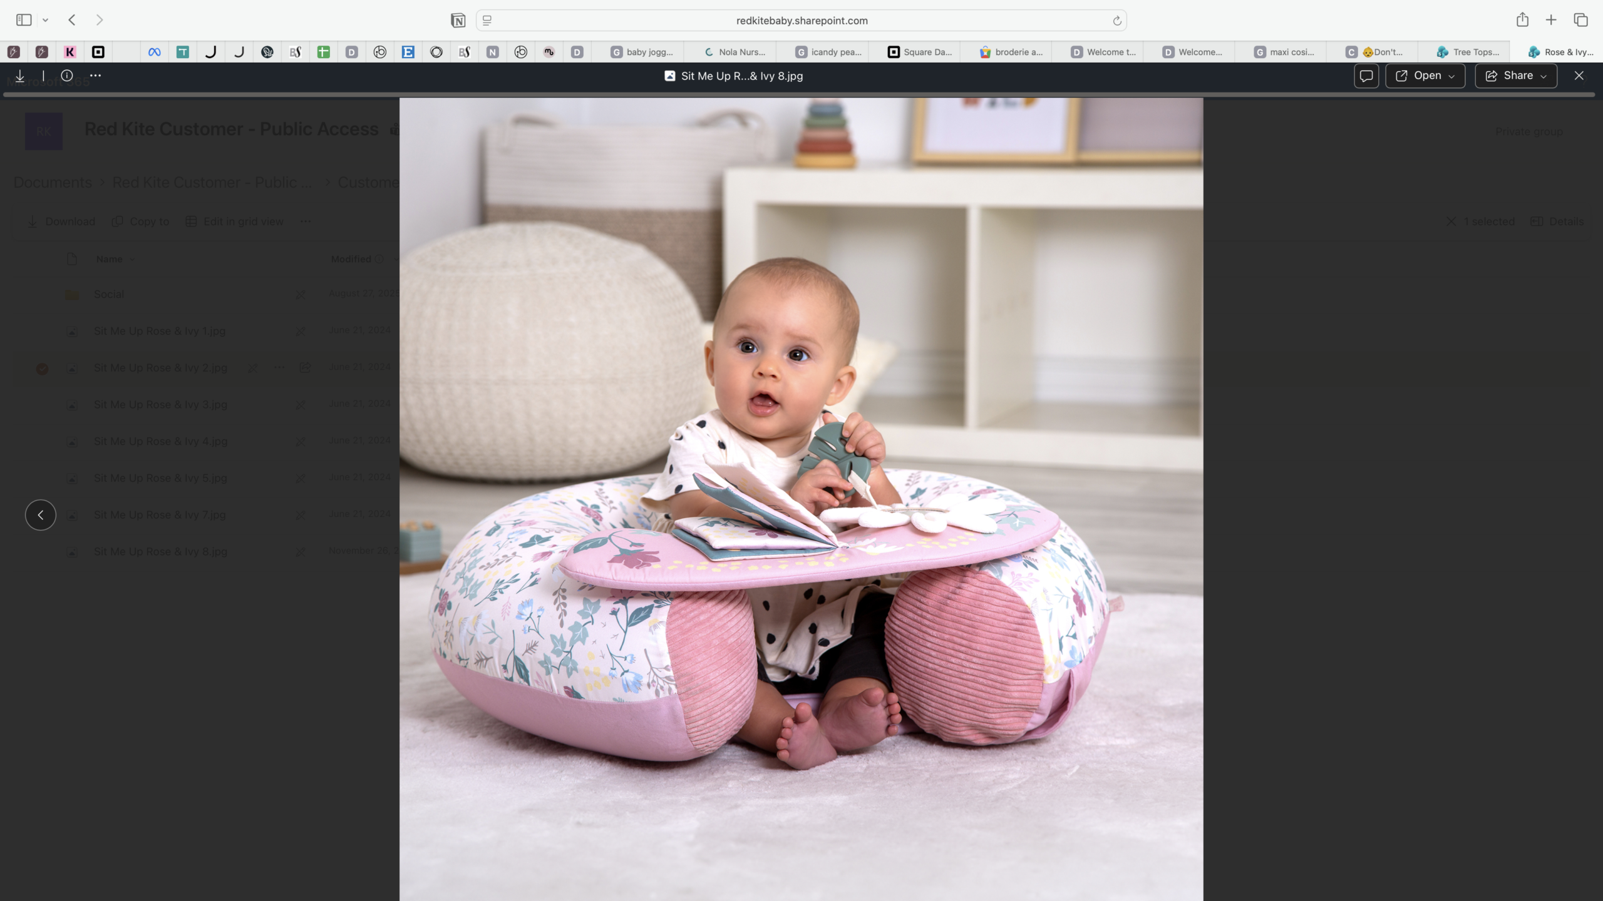Click the dimmed Documents breadcrumb link

53,183
